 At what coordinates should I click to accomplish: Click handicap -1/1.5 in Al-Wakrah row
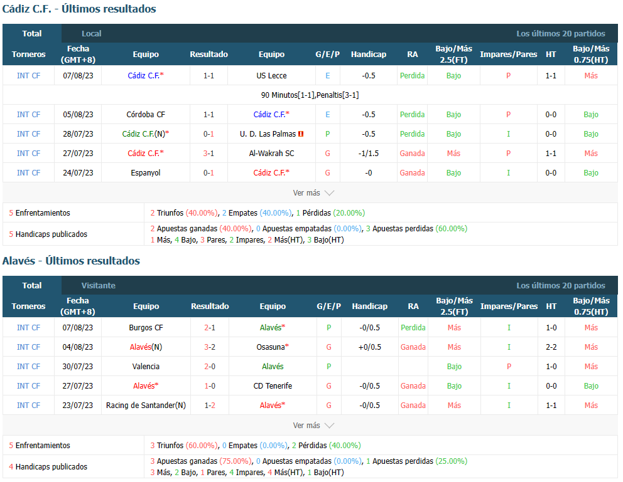tap(368, 154)
